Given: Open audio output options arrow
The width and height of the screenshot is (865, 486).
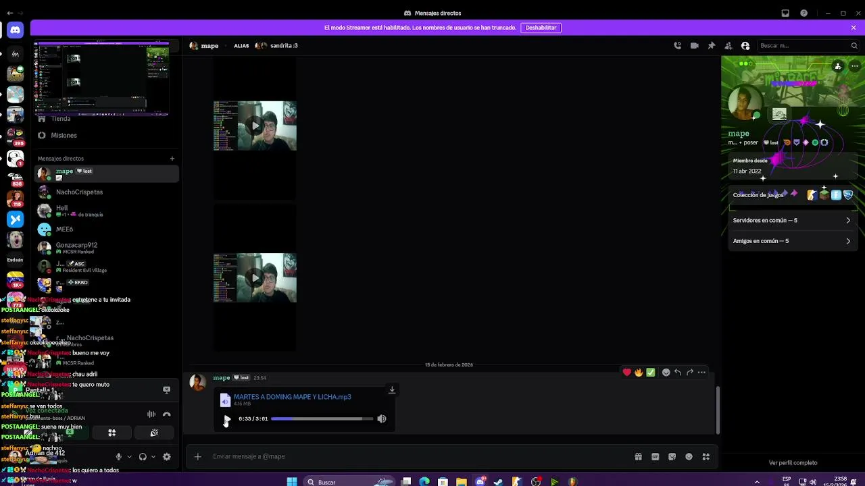Looking at the screenshot, I should [153, 457].
